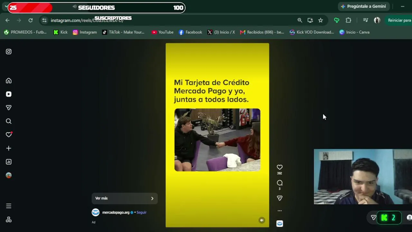412x232 pixels.
Task: Open Notifications heart in the sidebar
Action: (x=9, y=135)
